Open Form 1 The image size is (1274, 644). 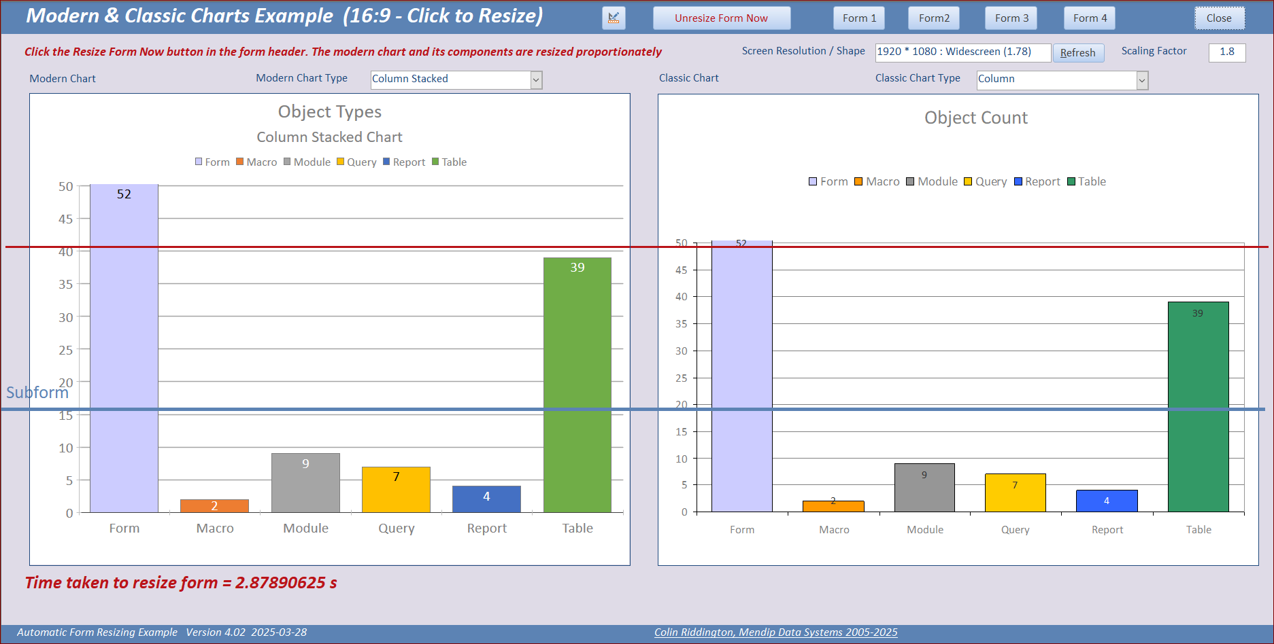pos(859,18)
